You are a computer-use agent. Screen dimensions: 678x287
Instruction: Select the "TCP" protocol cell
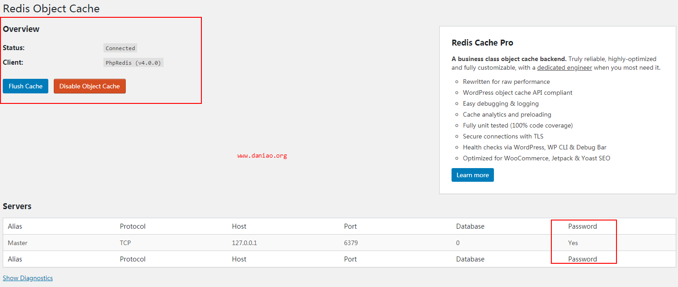click(125, 243)
